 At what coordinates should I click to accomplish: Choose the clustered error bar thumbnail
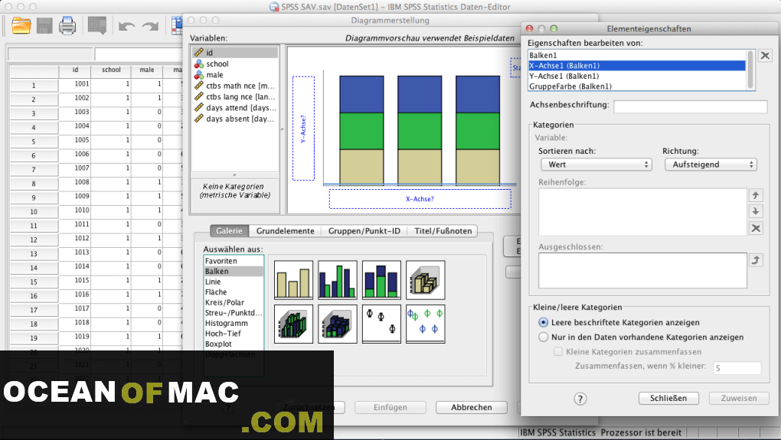tap(426, 324)
